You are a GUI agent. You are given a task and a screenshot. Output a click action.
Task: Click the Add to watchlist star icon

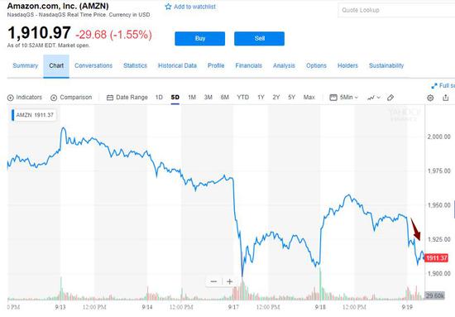click(x=168, y=7)
